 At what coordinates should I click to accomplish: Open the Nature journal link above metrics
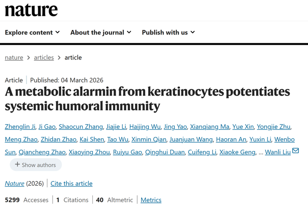(15, 183)
